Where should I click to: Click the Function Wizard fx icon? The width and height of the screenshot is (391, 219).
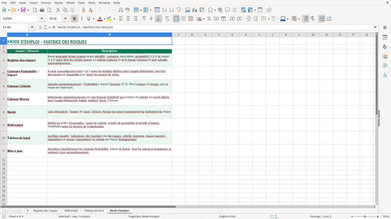41,28
